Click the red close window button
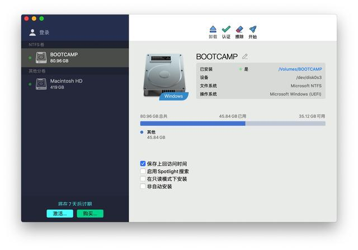 click(26, 18)
